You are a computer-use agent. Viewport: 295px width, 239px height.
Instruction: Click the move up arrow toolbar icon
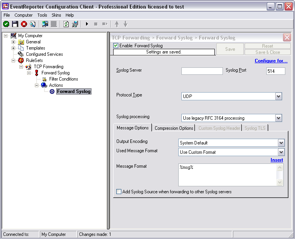(x=117, y=24)
